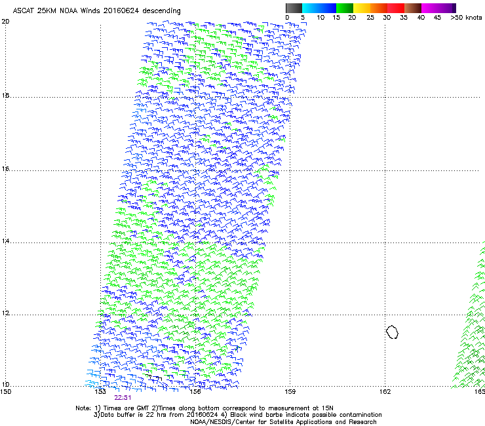Click the cyan 5-10 knots legend segment
The width and height of the screenshot is (485, 426).
311,8
